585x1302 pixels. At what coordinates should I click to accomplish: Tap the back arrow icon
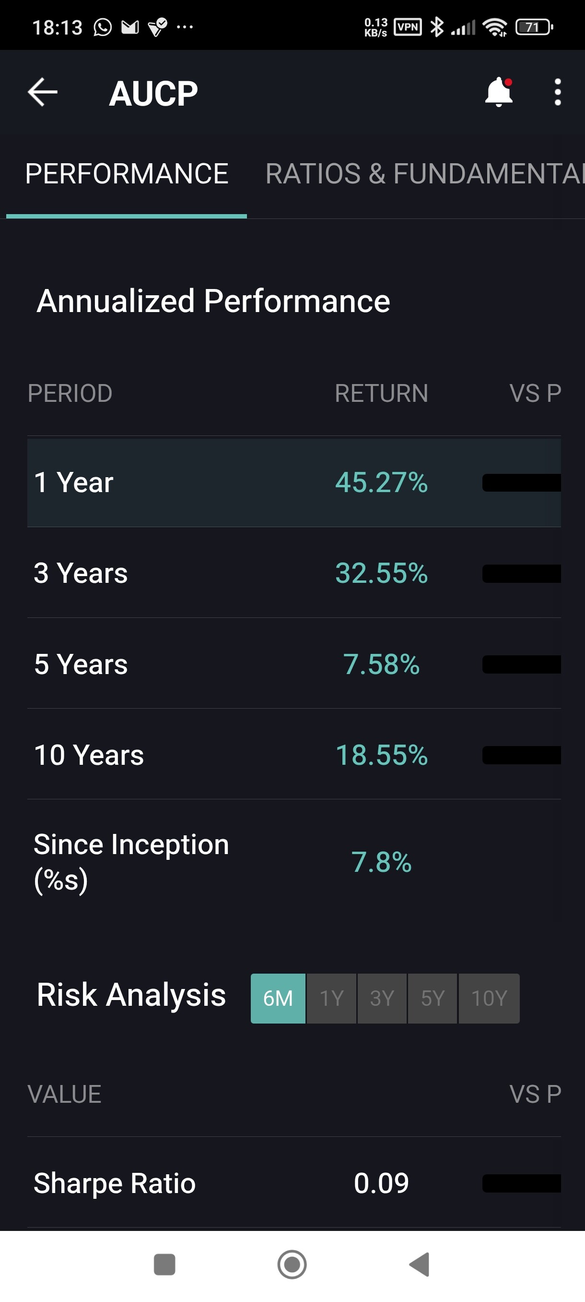point(42,93)
